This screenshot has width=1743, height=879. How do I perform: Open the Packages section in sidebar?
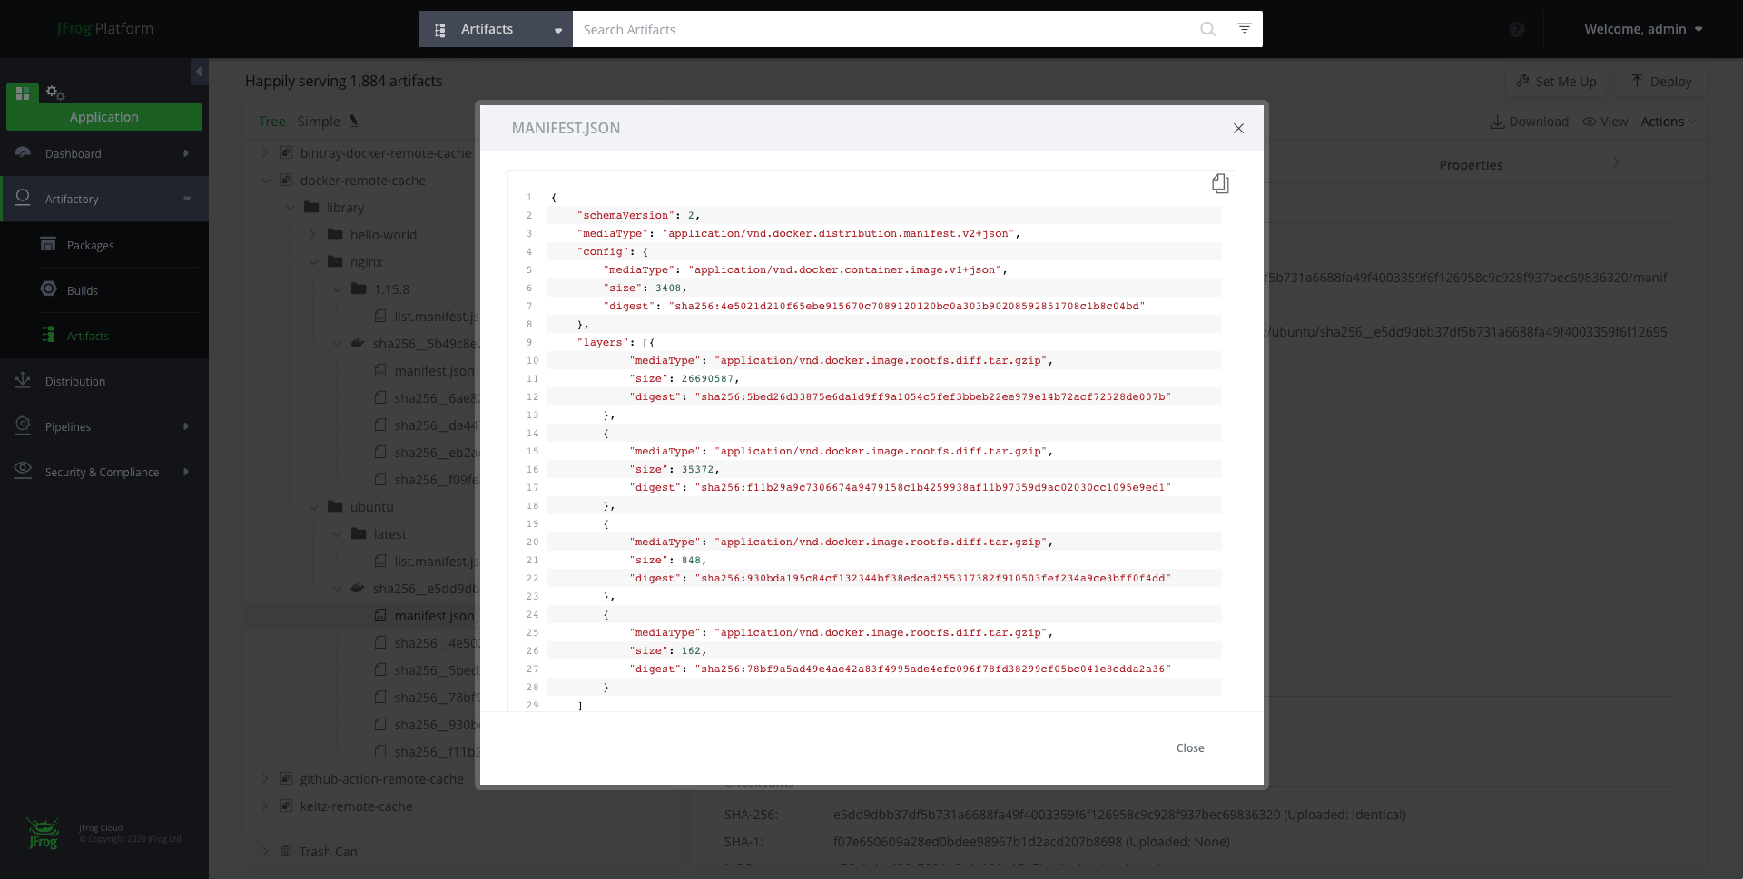coord(91,244)
